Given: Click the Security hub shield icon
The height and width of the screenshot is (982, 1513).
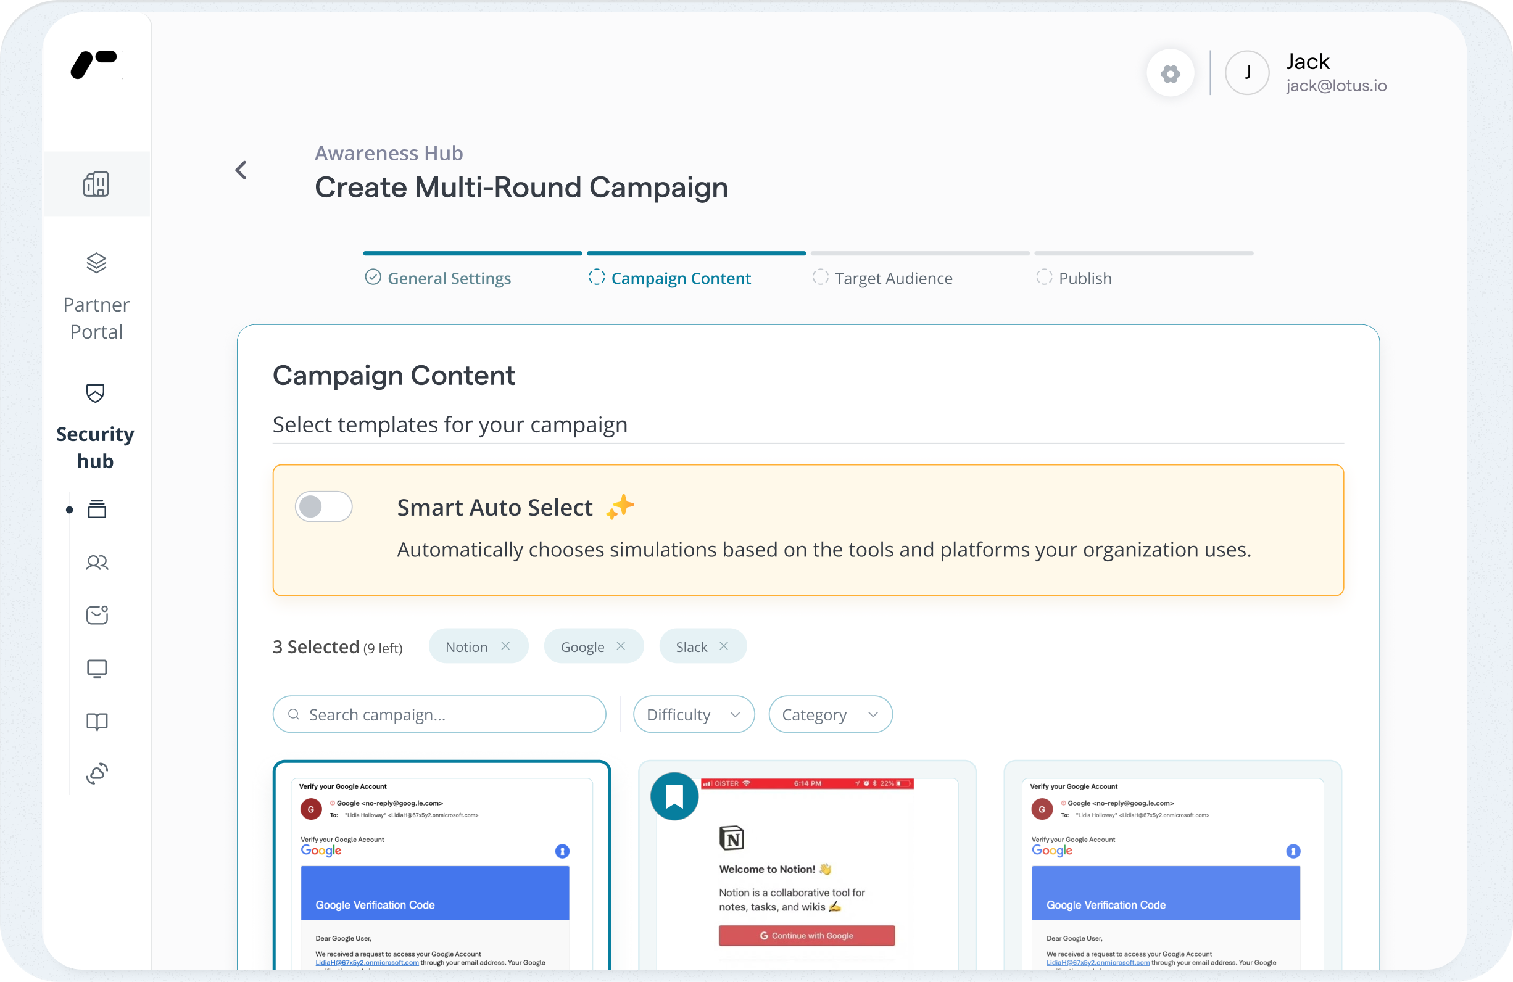Looking at the screenshot, I should click(x=96, y=393).
